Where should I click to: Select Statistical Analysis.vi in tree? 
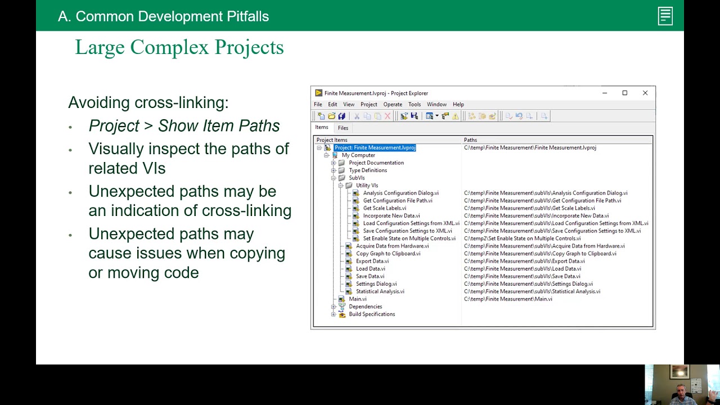coord(380,291)
